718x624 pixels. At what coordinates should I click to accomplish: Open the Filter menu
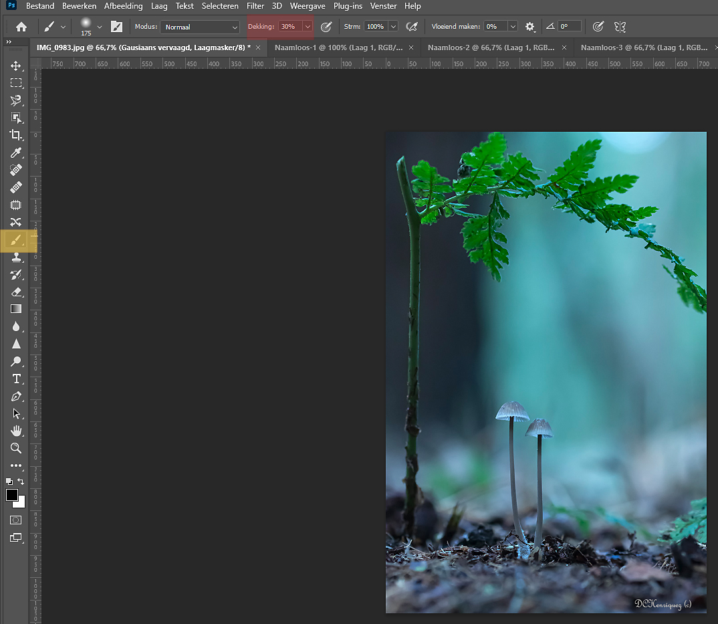[x=255, y=6]
